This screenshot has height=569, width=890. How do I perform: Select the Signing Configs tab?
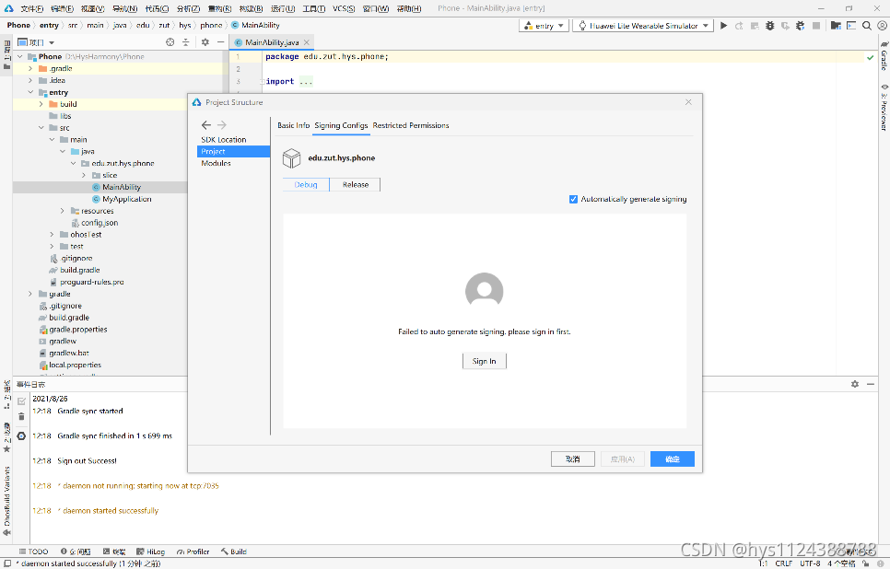point(341,125)
